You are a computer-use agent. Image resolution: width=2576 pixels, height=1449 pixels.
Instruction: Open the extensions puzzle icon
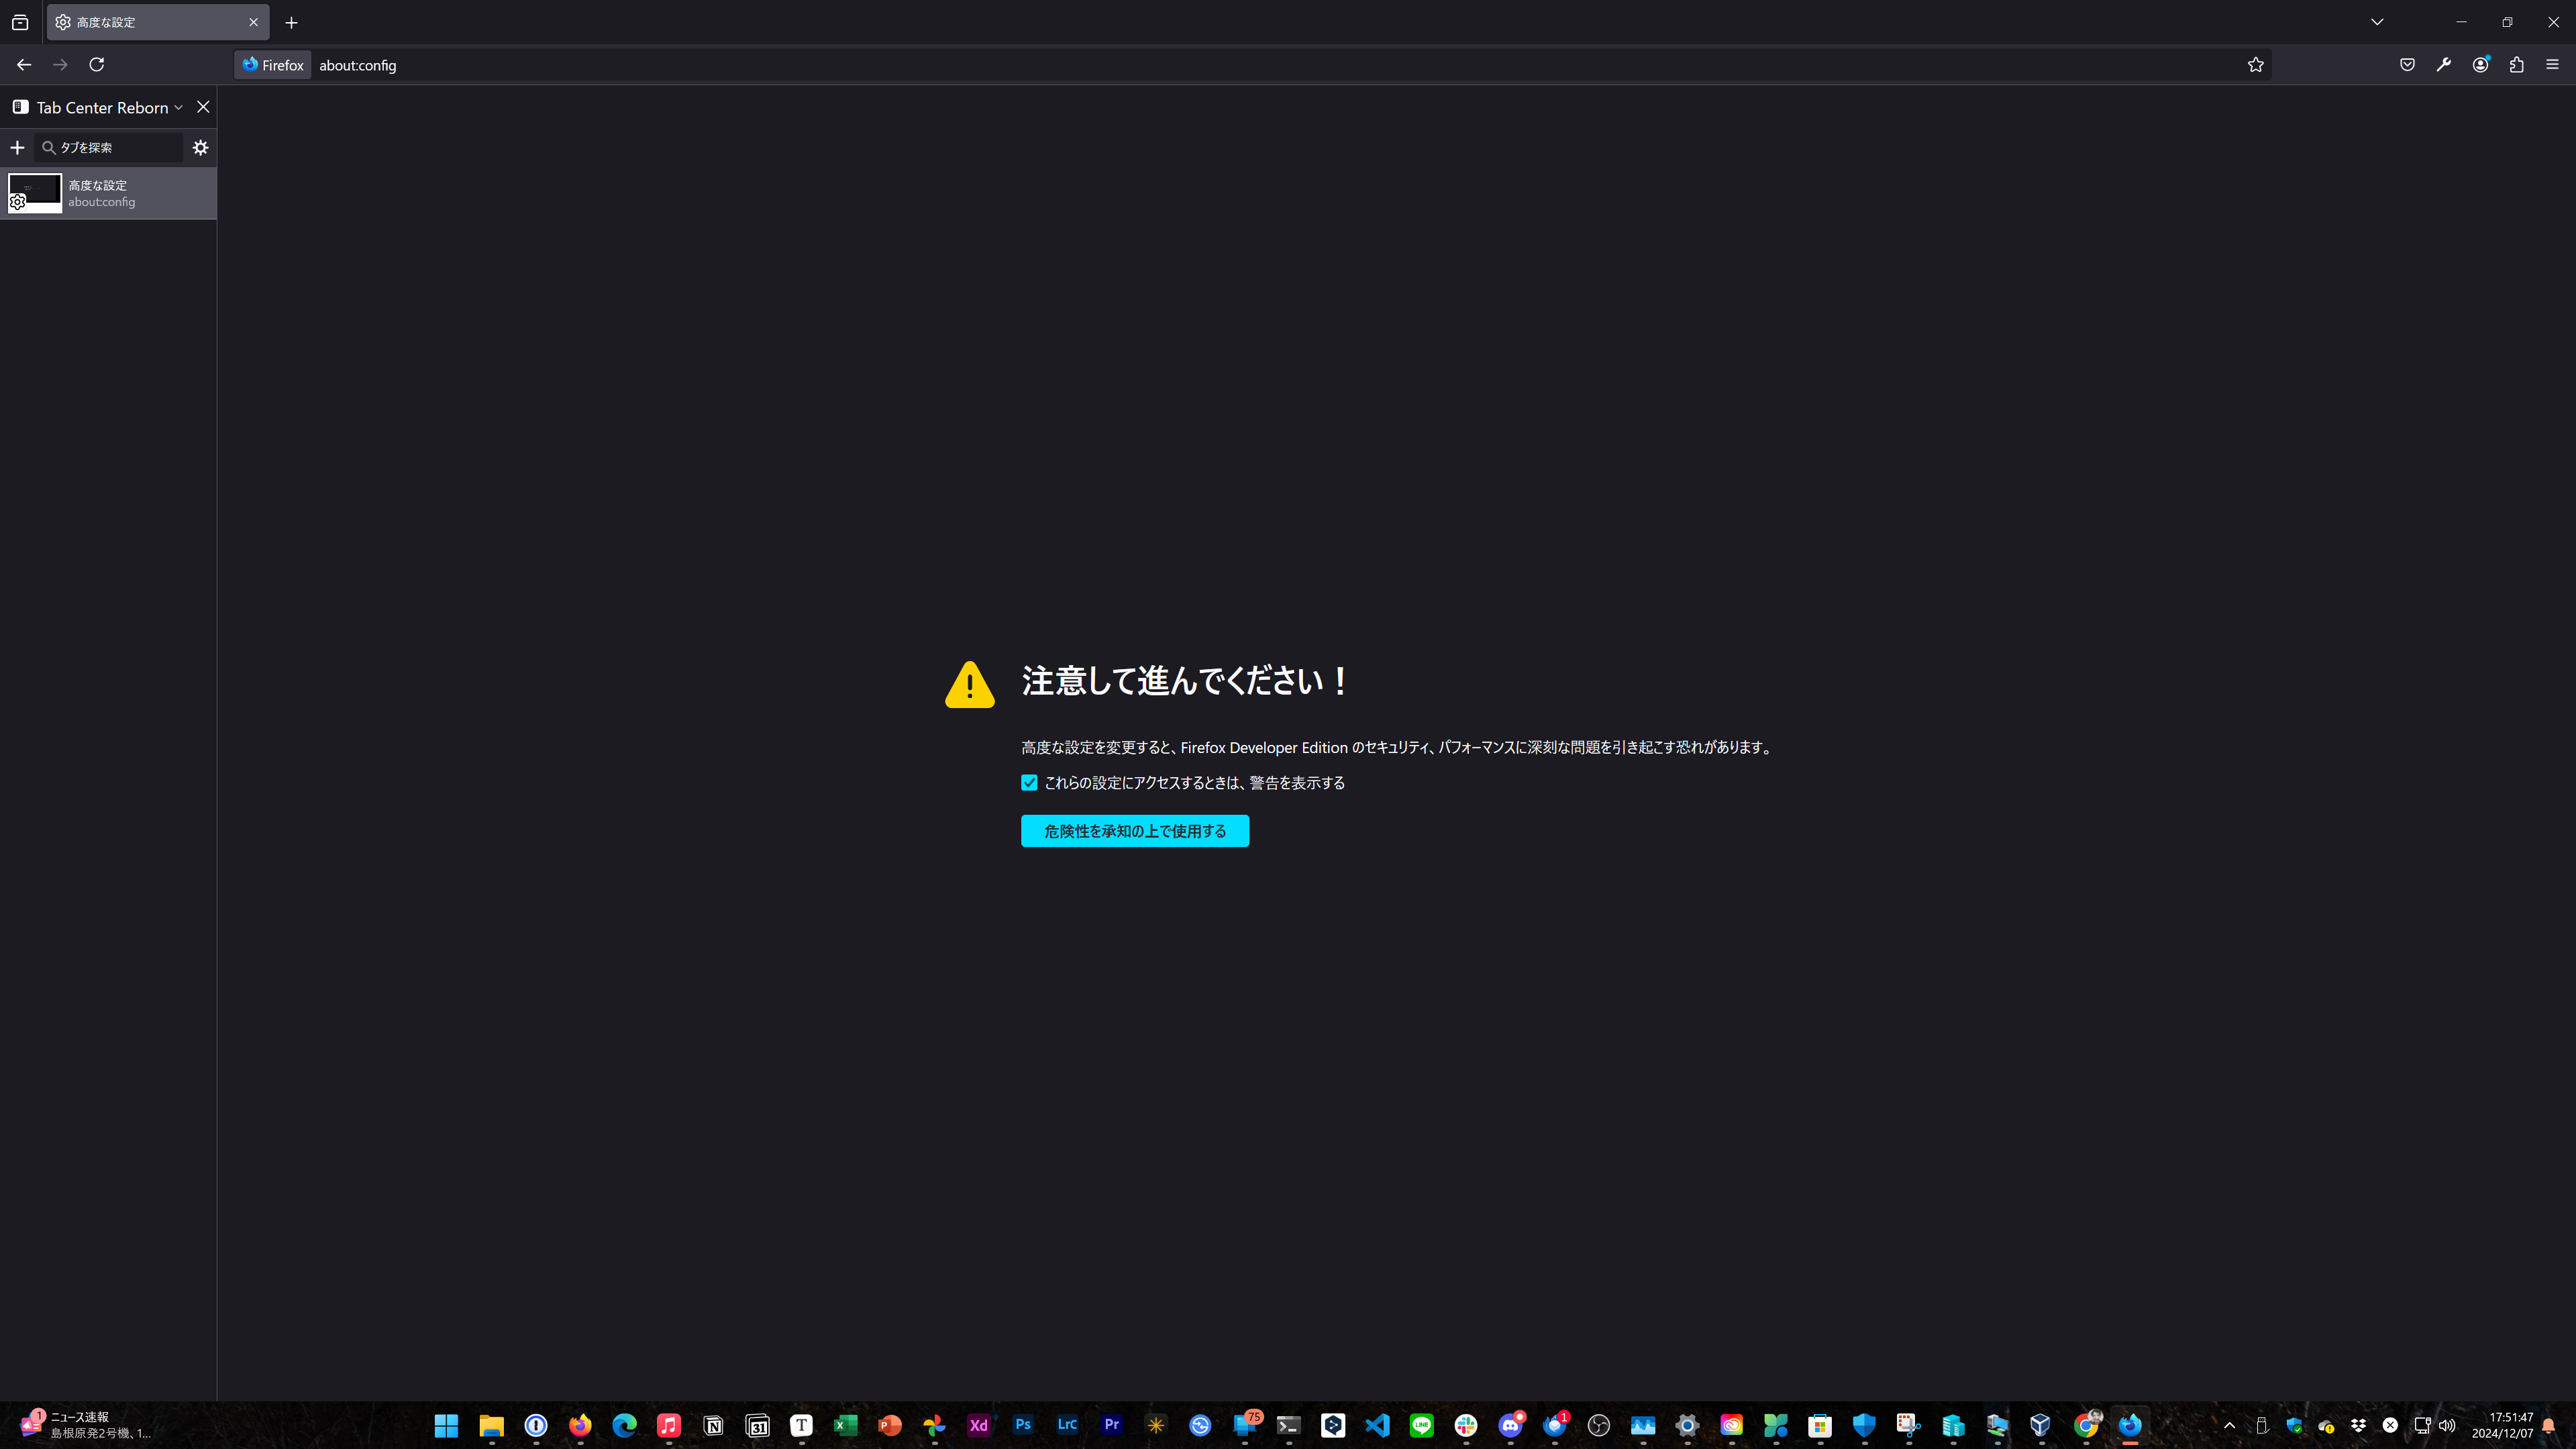[2517, 64]
